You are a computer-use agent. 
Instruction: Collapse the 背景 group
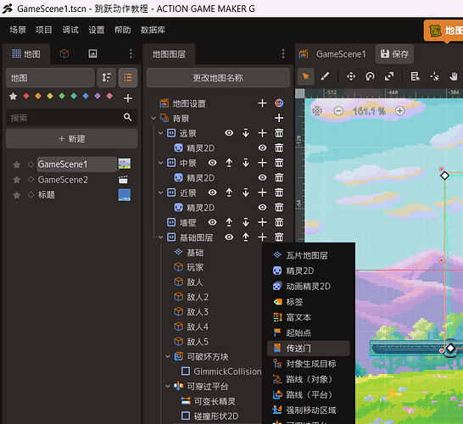point(153,119)
